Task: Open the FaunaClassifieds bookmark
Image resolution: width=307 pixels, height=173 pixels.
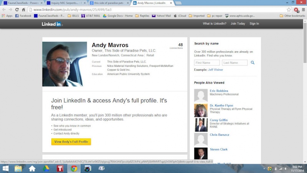Action: [x=49, y=16]
